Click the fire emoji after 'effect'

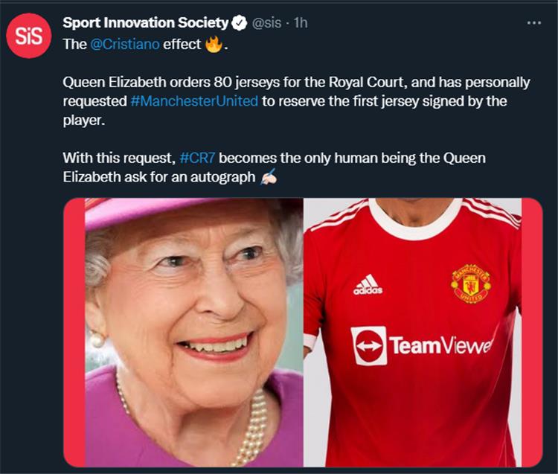click(215, 45)
